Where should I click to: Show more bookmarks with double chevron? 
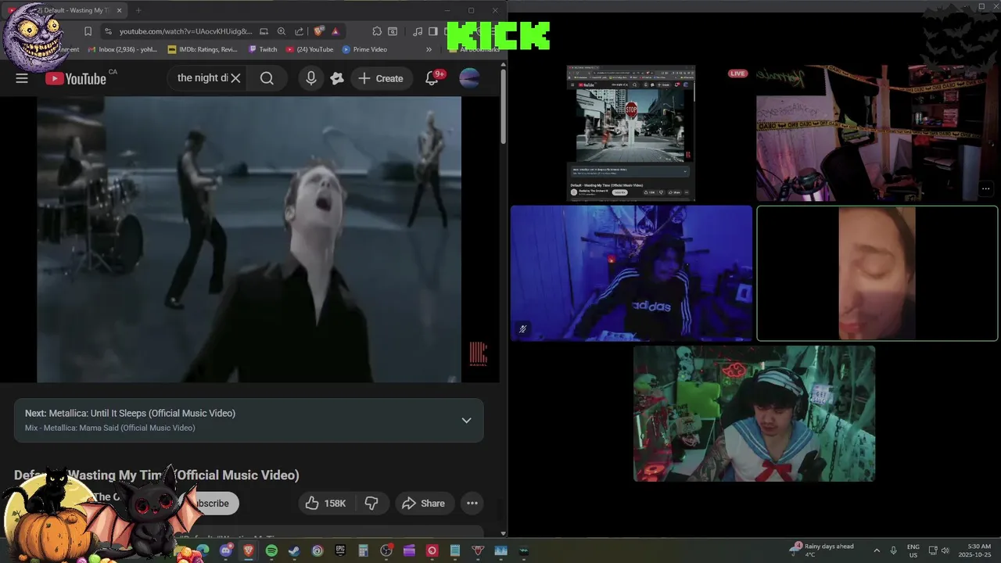(x=429, y=49)
